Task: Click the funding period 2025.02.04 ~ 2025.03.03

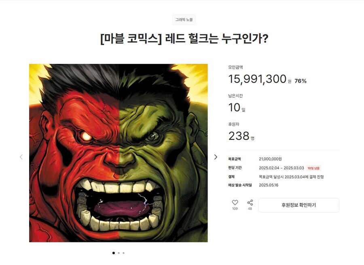Action: pyautogui.click(x=281, y=168)
